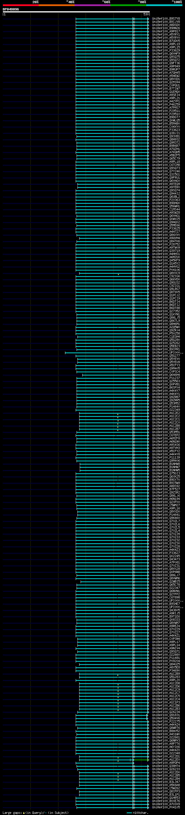Click the UniRef100_Q5YEV0 label
This screenshot has height=815, width=185.
coord(166,359)
